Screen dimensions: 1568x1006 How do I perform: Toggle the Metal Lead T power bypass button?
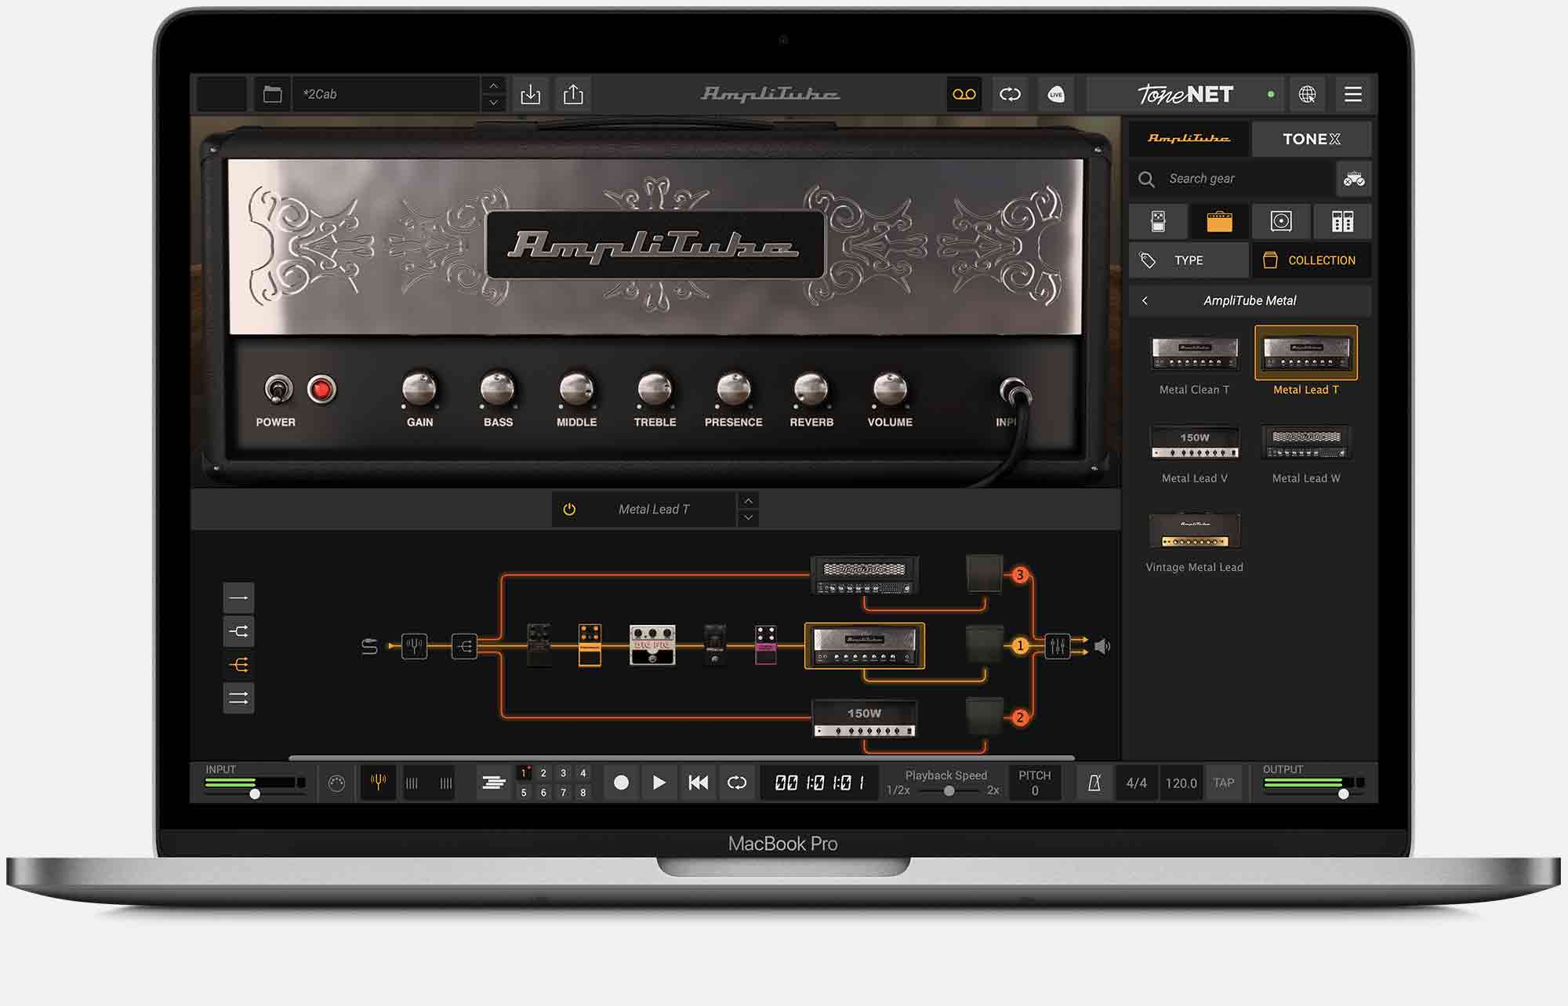pos(569,510)
